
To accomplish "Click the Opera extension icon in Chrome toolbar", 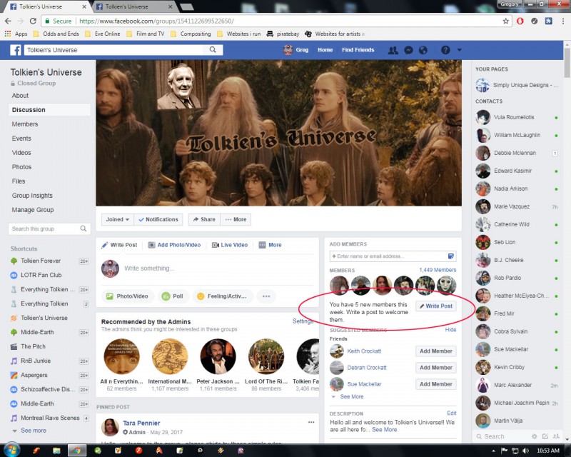I will [520, 21].
